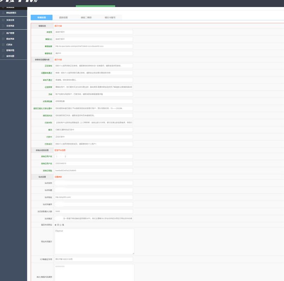Click the 用户管理 sidebar icon
The height and width of the screenshot is (281, 284).
(3, 33)
